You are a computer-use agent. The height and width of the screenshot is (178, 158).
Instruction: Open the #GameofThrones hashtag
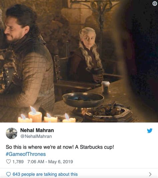pos(26,154)
